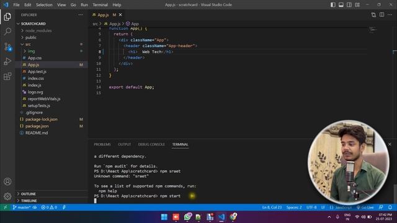
Task: Toggle primary side bar layout icon
Action: pyautogui.click(x=333, y=5)
